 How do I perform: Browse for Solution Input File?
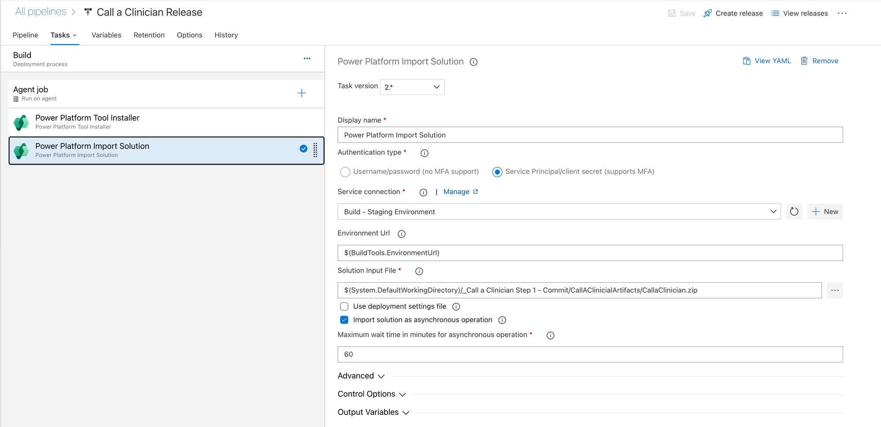[x=835, y=291]
